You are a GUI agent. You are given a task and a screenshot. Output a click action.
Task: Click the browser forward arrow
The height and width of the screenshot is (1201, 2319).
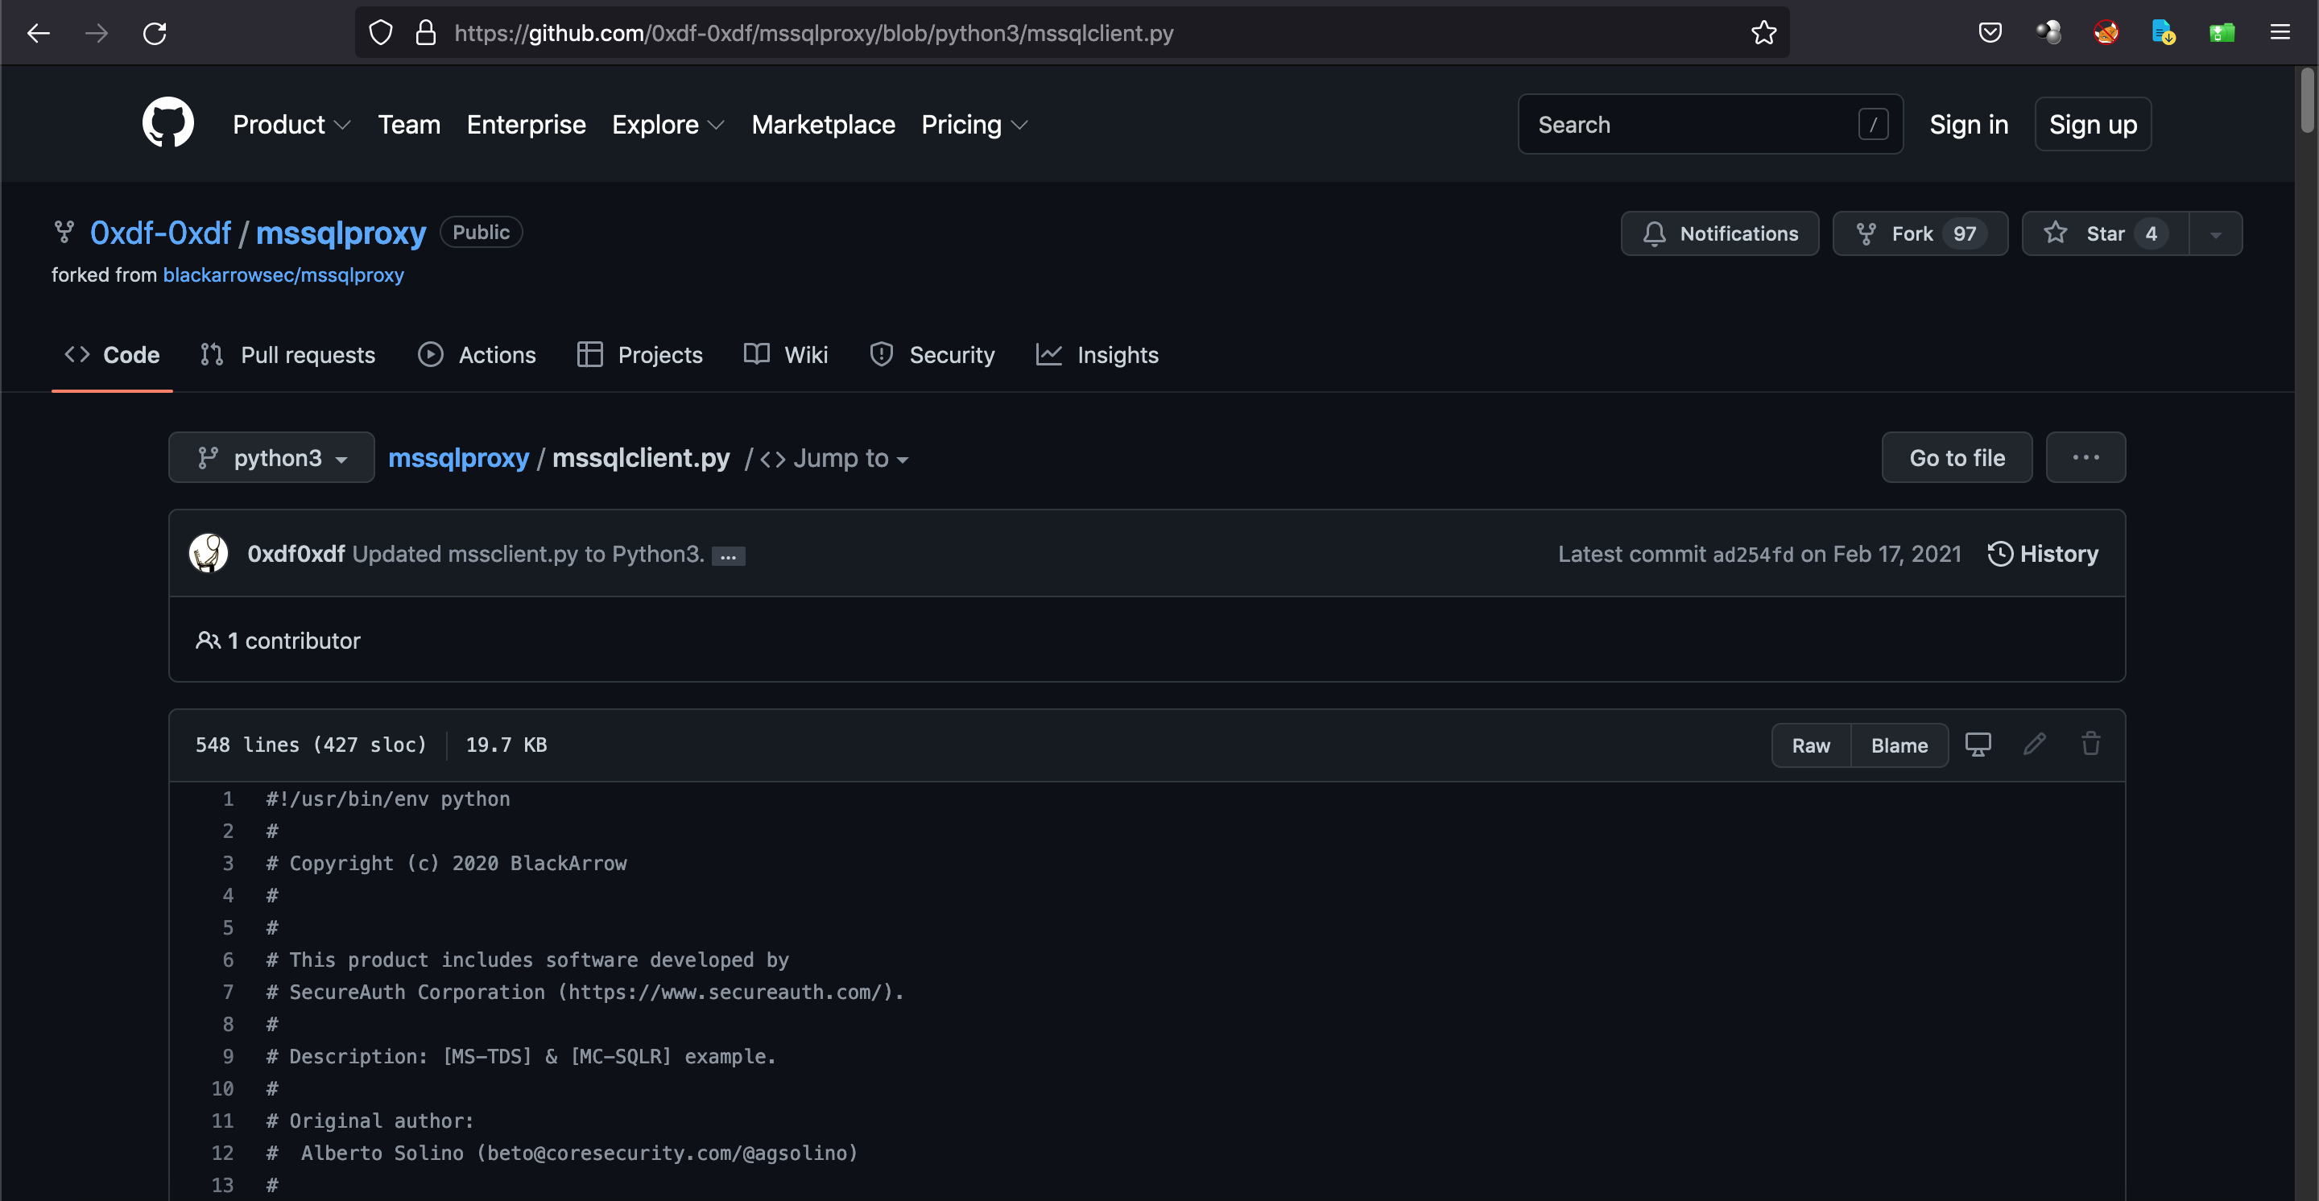pos(97,33)
